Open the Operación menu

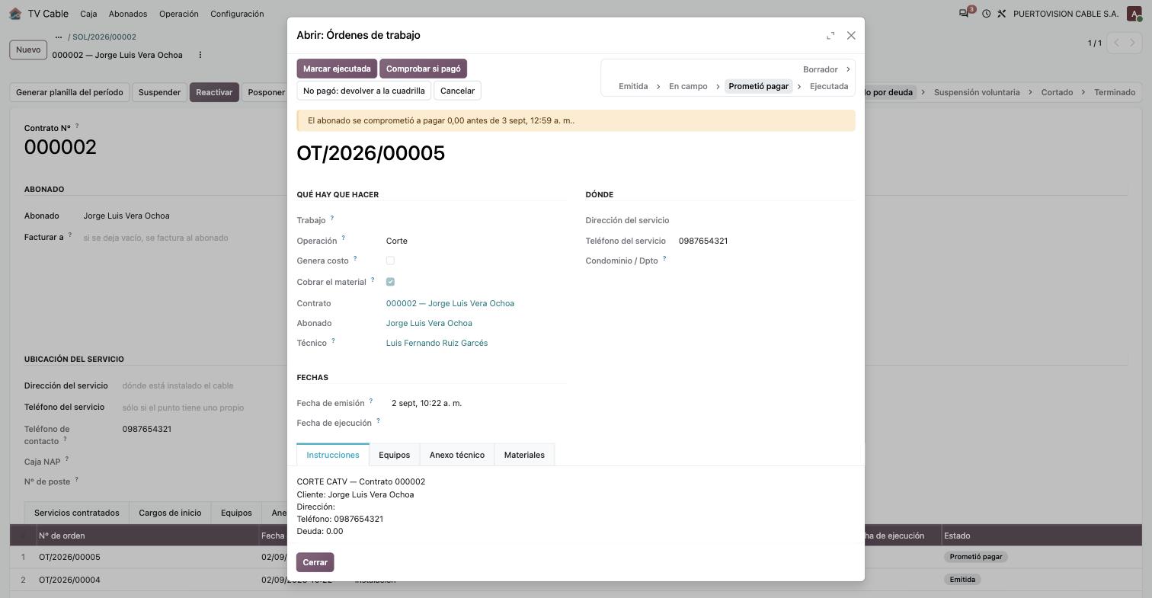(x=179, y=14)
